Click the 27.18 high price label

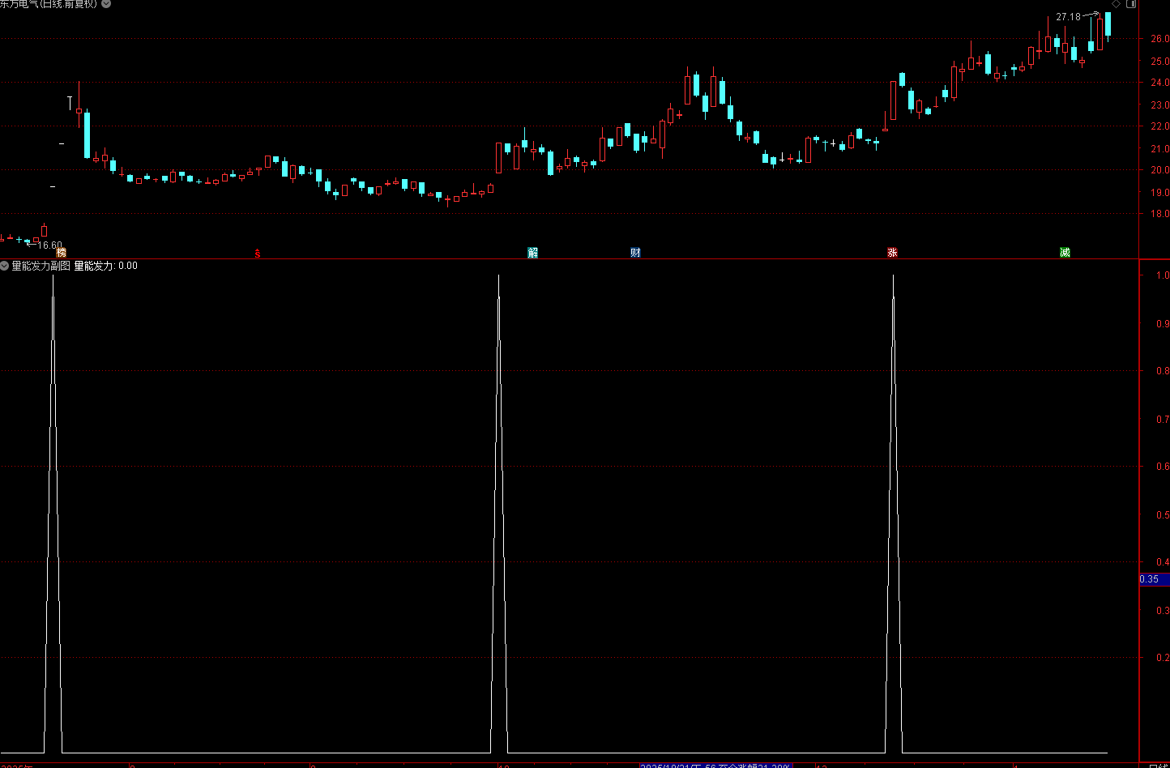point(1068,17)
